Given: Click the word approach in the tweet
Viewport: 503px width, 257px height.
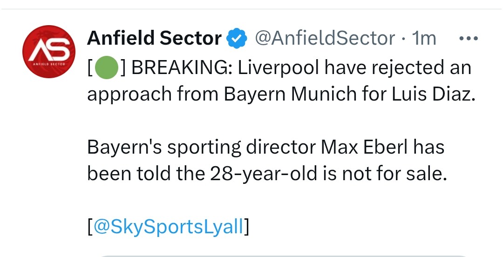Looking at the screenshot, I should tap(129, 95).
